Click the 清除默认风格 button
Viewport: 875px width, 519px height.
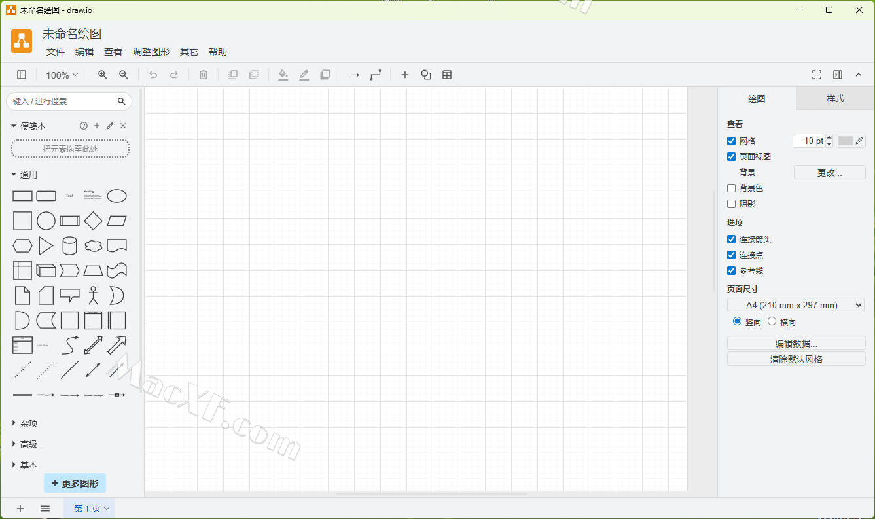click(796, 359)
